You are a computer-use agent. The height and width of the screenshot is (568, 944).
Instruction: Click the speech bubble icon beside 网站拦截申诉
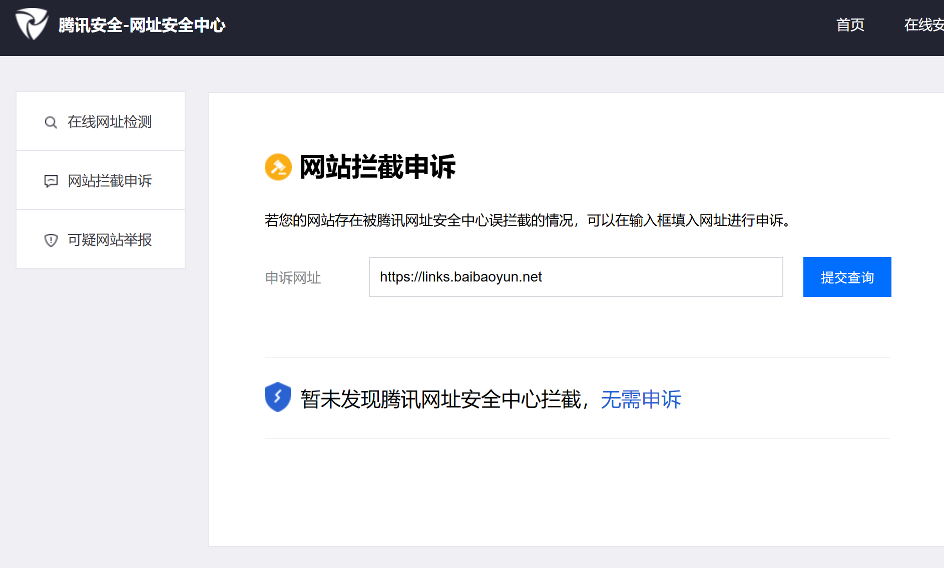[51, 181]
